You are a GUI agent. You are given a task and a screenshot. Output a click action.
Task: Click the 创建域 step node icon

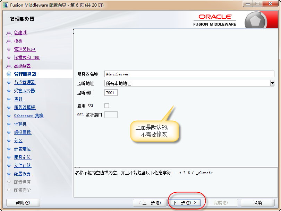pyautogui.click(x=9, y=33)
